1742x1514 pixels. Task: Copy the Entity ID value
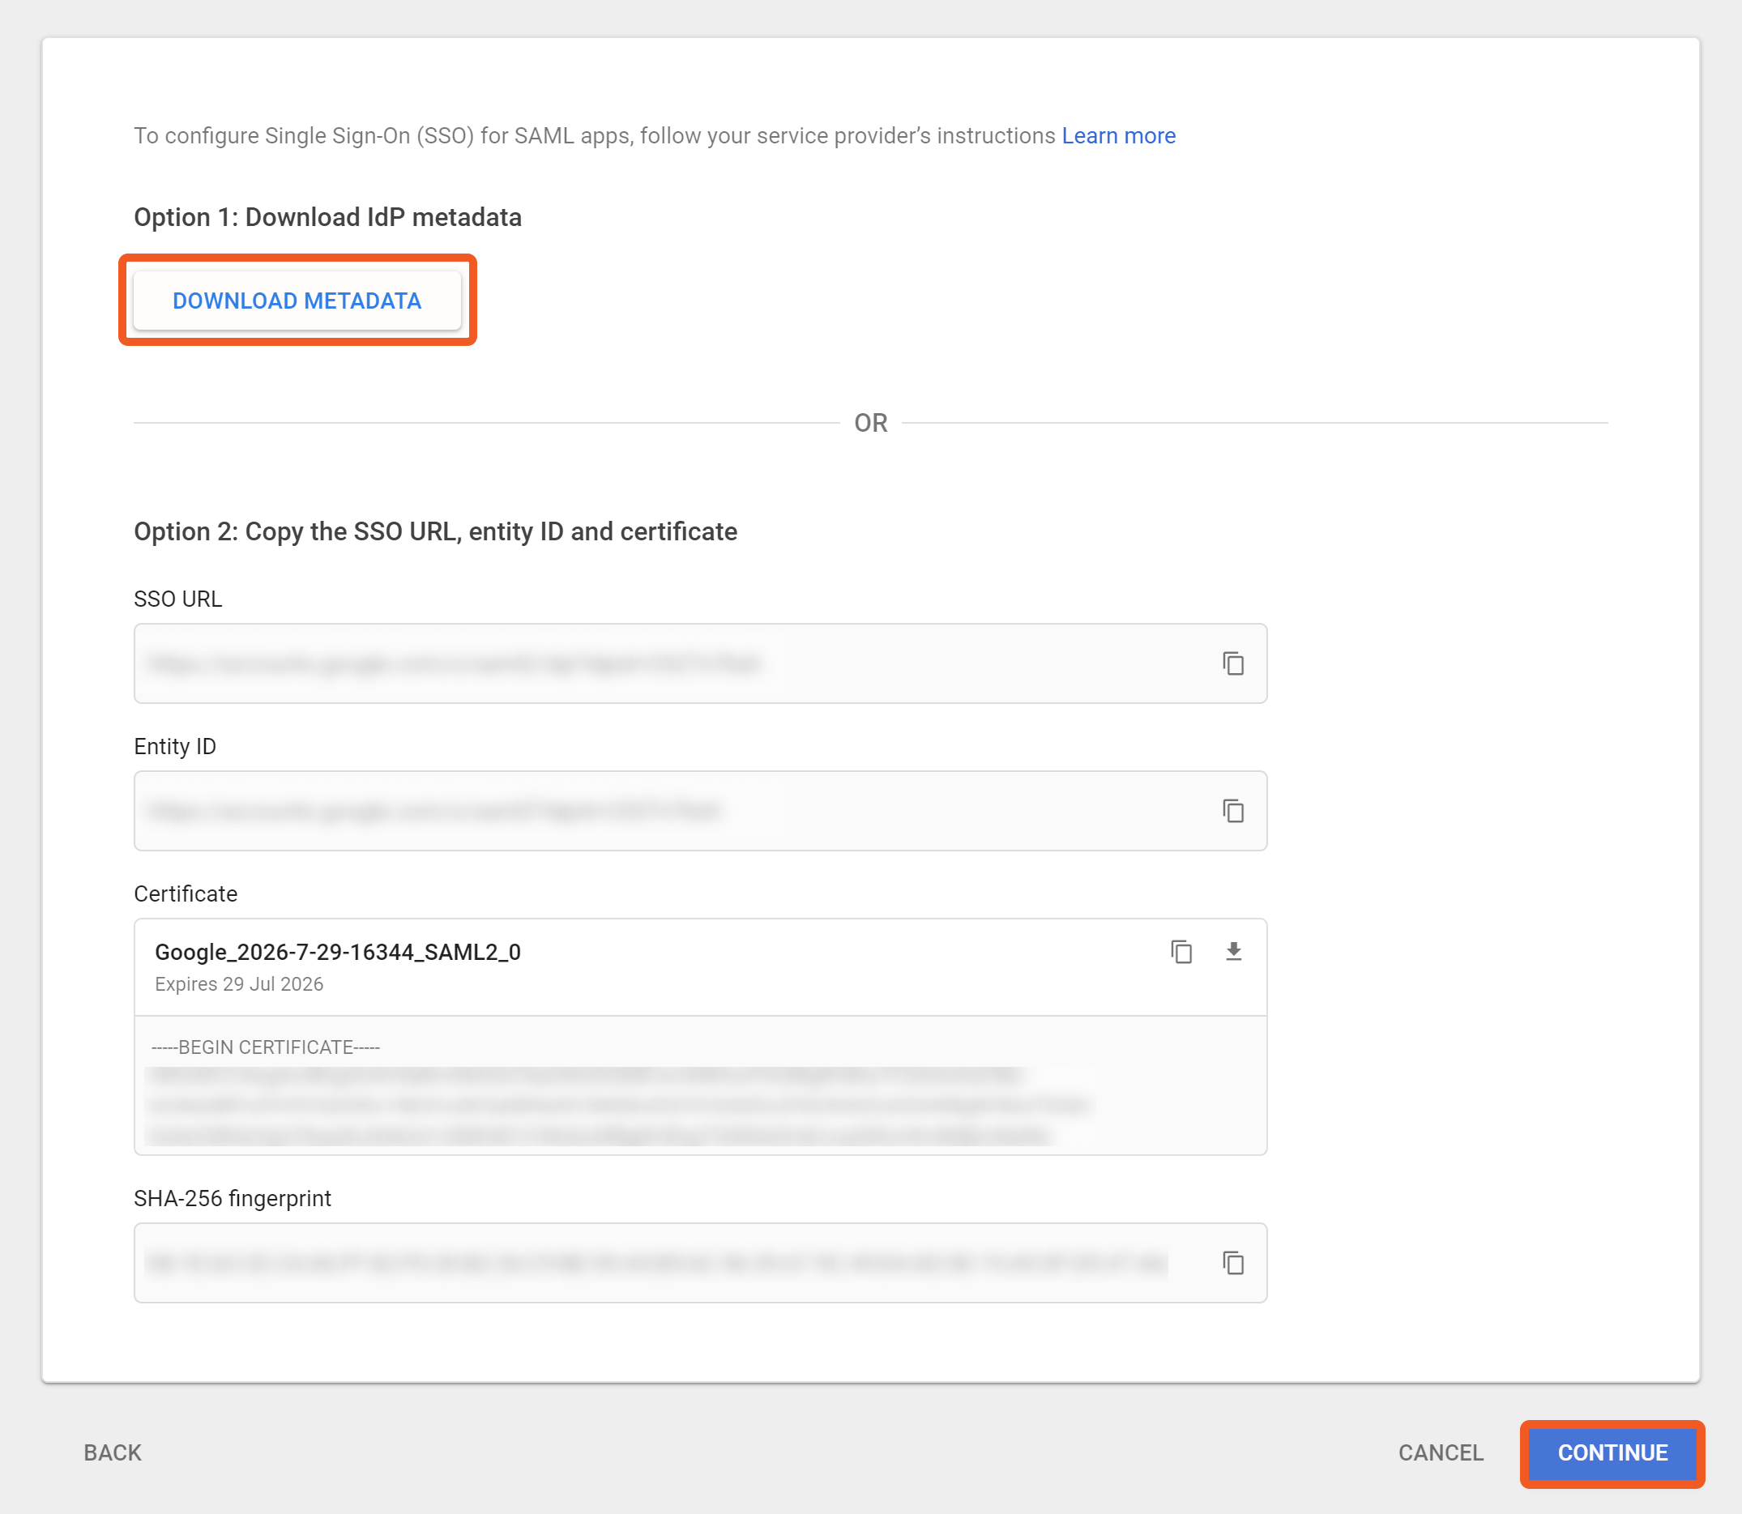1232,811
